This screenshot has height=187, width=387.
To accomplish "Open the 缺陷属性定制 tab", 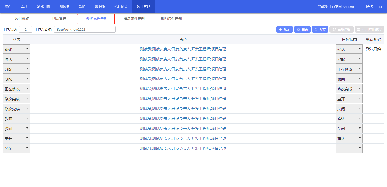I will pos(171,19).
